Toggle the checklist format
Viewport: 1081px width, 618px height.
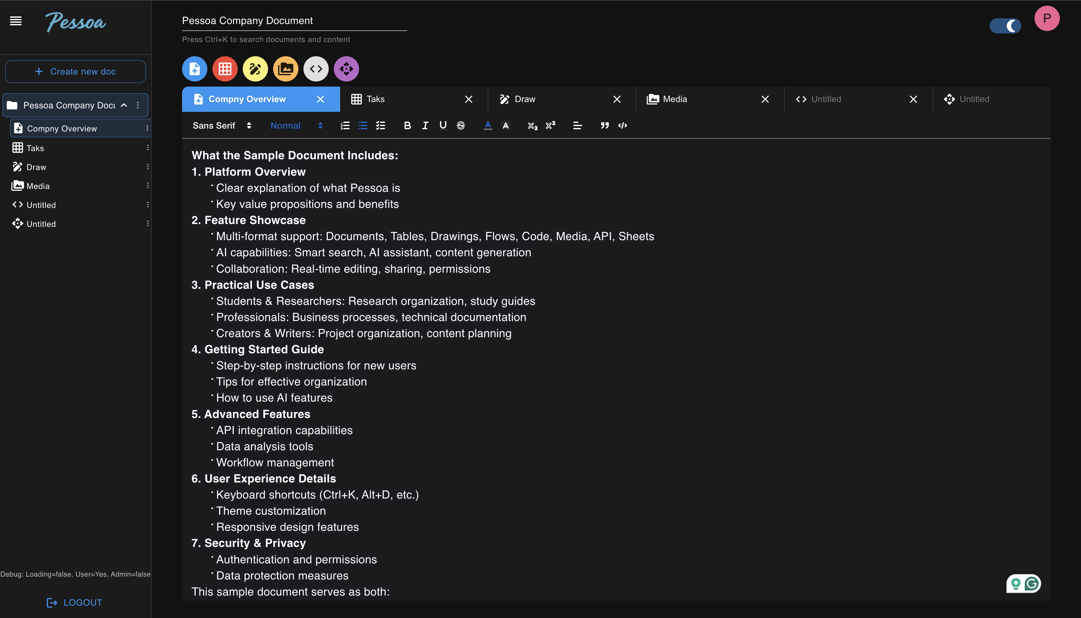click(381, 126)
